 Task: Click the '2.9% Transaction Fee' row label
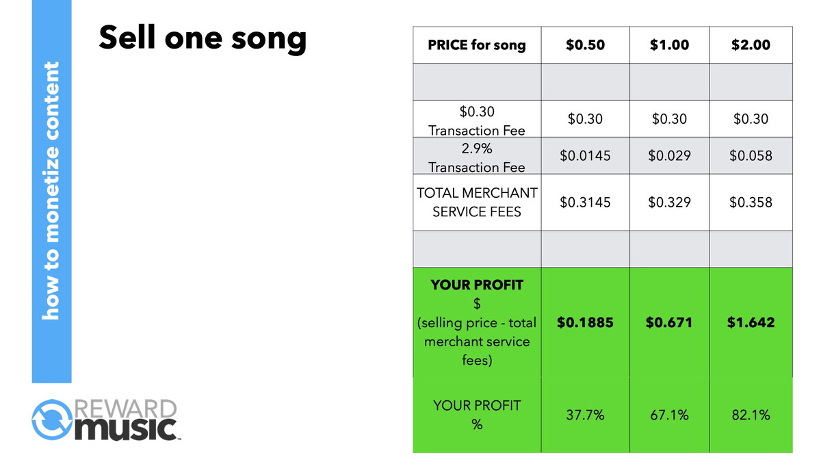click(x=477, y=156)
